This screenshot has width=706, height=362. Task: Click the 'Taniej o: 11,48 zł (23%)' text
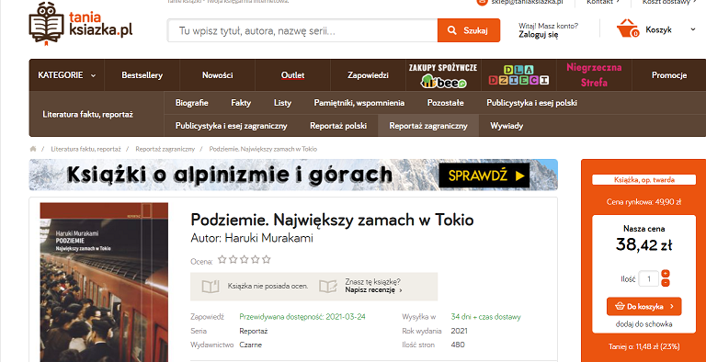coord(643,346)
